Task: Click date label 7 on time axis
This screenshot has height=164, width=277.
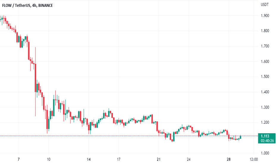Action: [x=18, y=159]
